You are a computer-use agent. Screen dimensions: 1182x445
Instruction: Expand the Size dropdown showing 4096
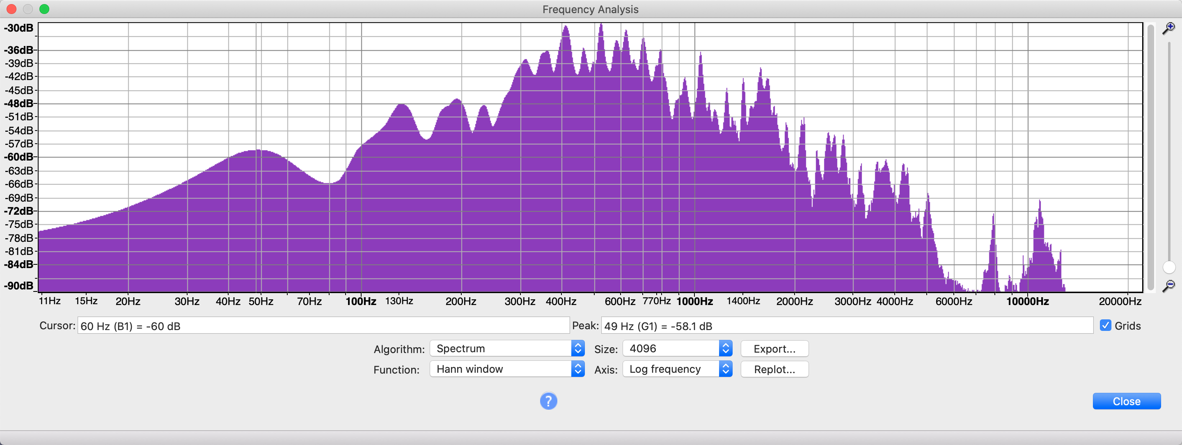click(677, 349)
